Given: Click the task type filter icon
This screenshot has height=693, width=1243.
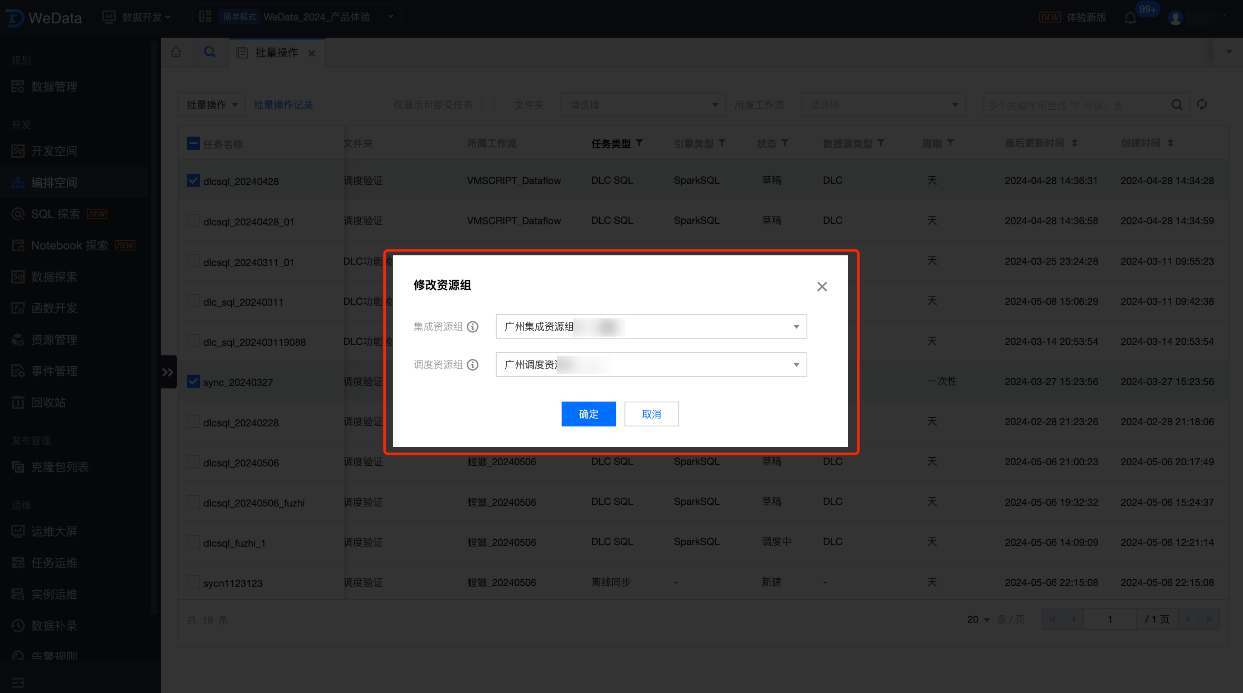Looking at the screenshot, I should click(x=639, y=143).
